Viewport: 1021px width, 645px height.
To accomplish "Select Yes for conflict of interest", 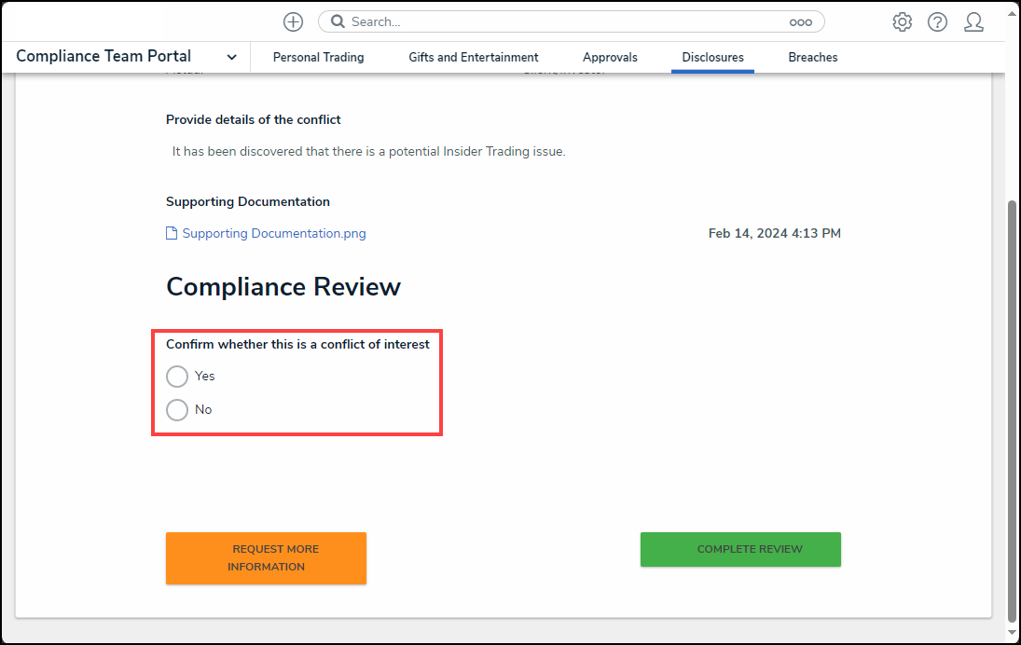I will pyautogui.click(x=177, y=377).
